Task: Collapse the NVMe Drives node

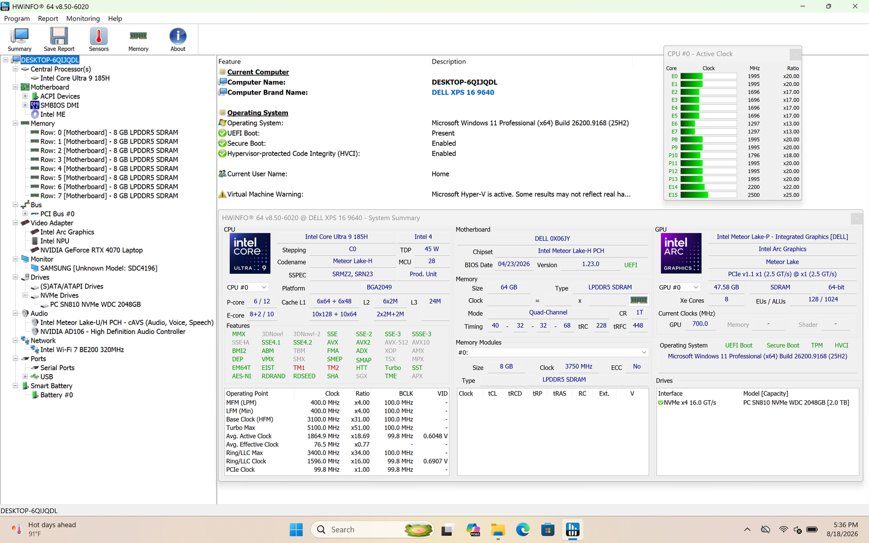Action: point(25,295)
